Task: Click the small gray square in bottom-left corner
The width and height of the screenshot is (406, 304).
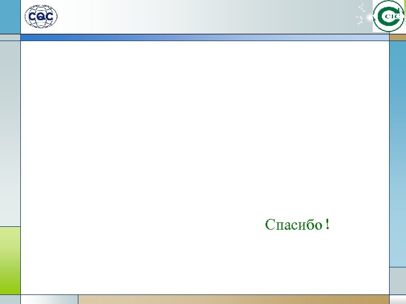Action: pos(10,299)
